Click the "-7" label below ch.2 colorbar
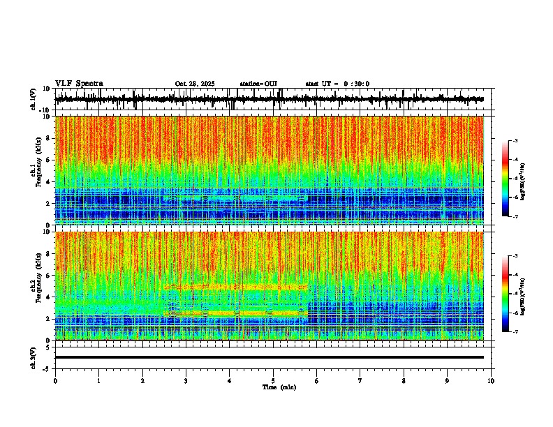Image resolution: width=553 pixels, height=427 pixels. point(515,332)
